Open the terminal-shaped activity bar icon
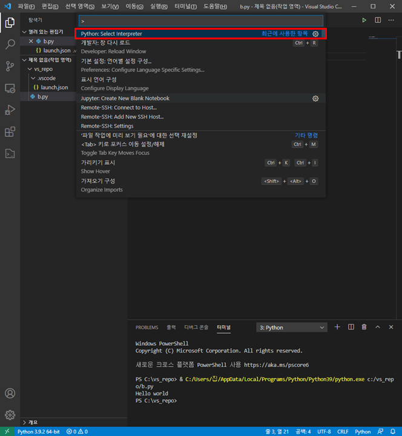This screenshot has width=402, height=436. tap(10, 153)
